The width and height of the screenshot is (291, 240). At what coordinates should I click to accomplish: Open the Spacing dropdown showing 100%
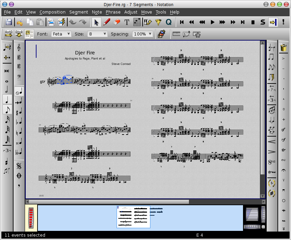point(143,34)
